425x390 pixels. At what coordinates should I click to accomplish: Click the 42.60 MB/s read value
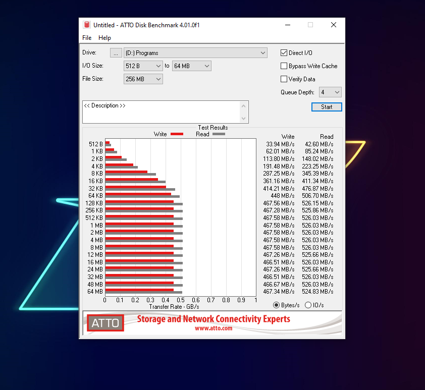pos(320,144)
